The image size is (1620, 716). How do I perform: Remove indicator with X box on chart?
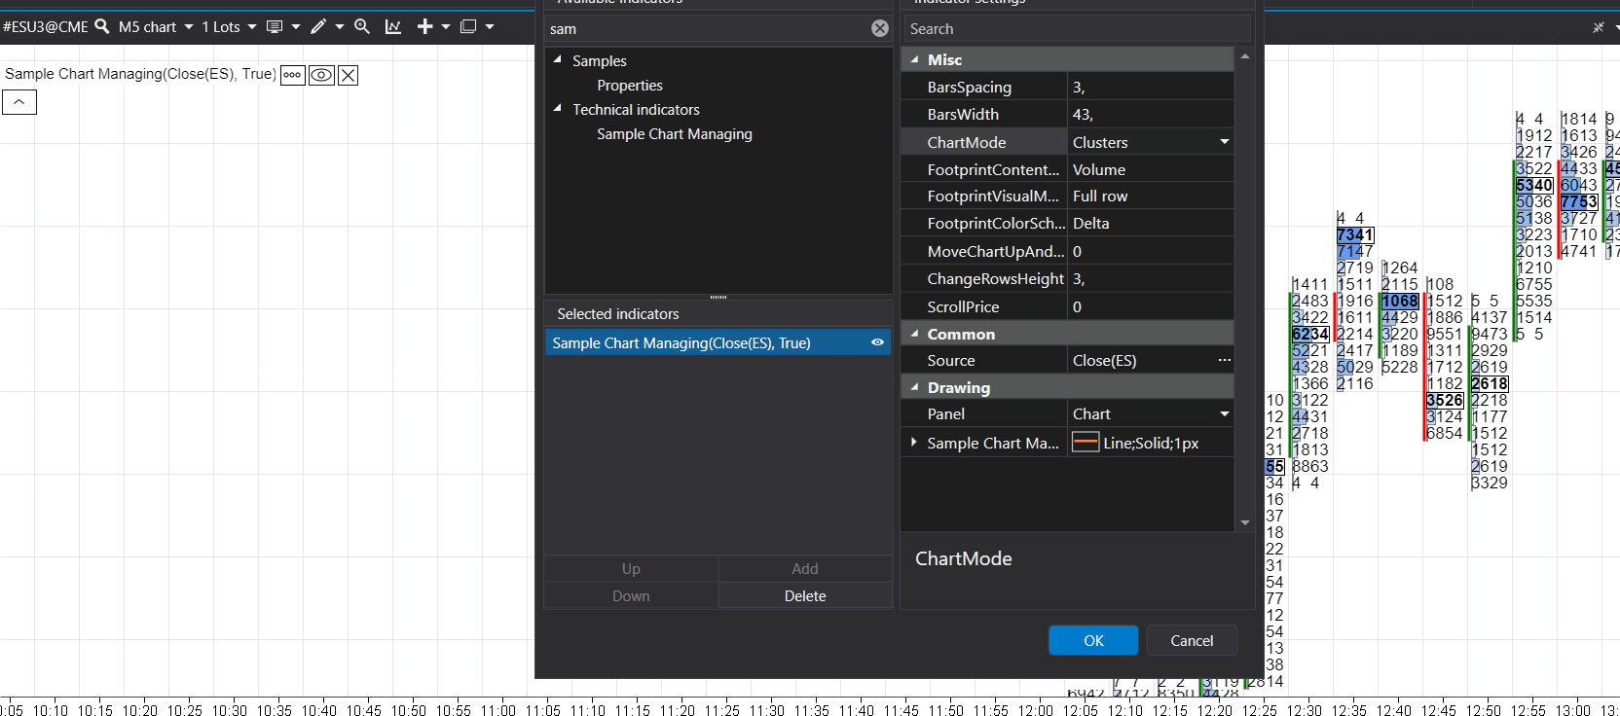pos(349,75)
